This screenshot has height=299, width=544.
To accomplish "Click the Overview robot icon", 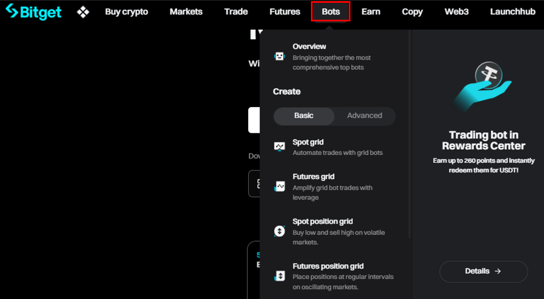I will pyautogui.click(x=279, y=56).
